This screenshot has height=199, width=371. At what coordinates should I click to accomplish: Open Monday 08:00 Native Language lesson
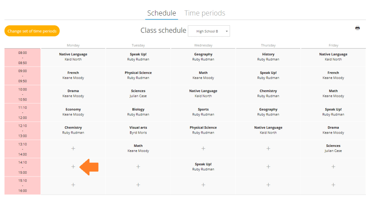coord(73,57)
